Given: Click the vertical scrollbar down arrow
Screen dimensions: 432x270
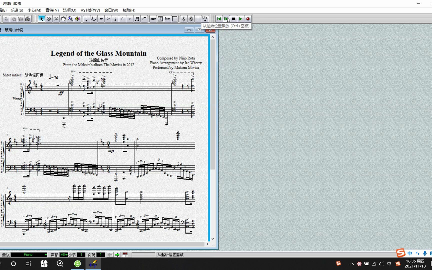Looking at the screenshot, I should coord(213,239).
